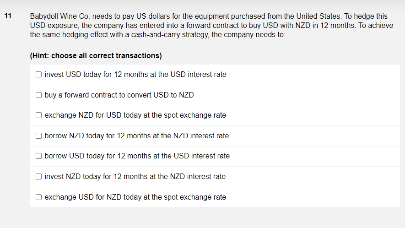Click label 'exchange NZD for USD today at spot'

tap(135, 115)
